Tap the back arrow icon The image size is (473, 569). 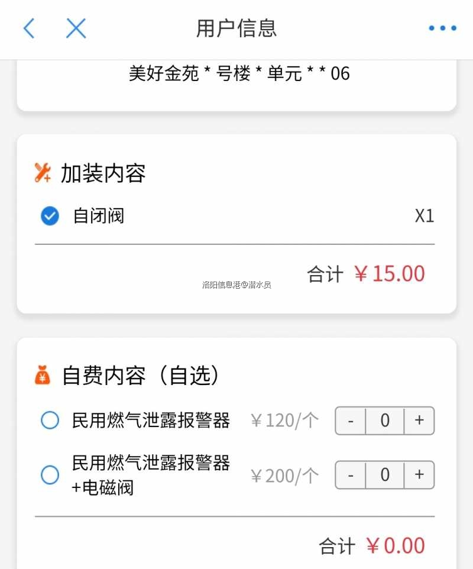pos(29,28)
